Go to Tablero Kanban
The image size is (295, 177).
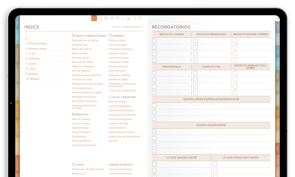81,128
